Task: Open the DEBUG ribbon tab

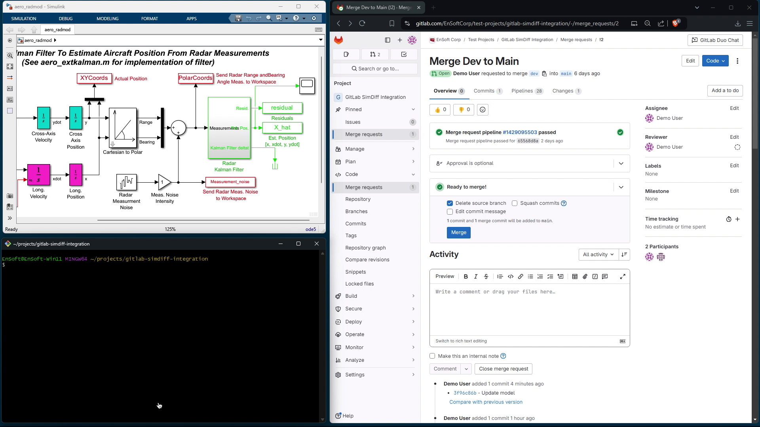Action: click(66, 19)
